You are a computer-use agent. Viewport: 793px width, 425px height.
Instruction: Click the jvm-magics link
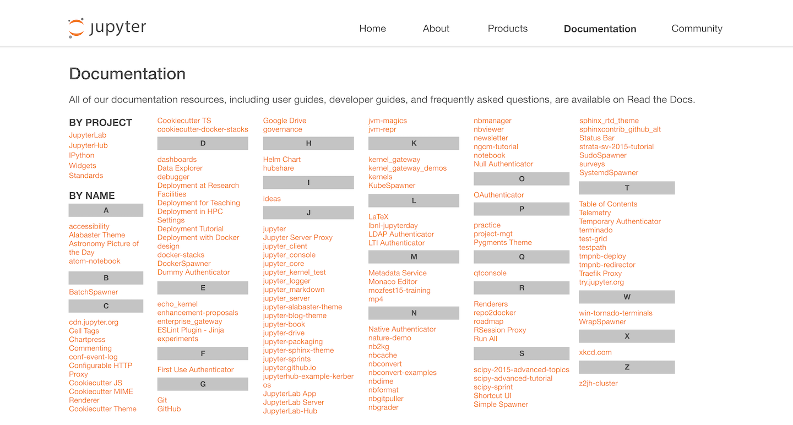388,121
